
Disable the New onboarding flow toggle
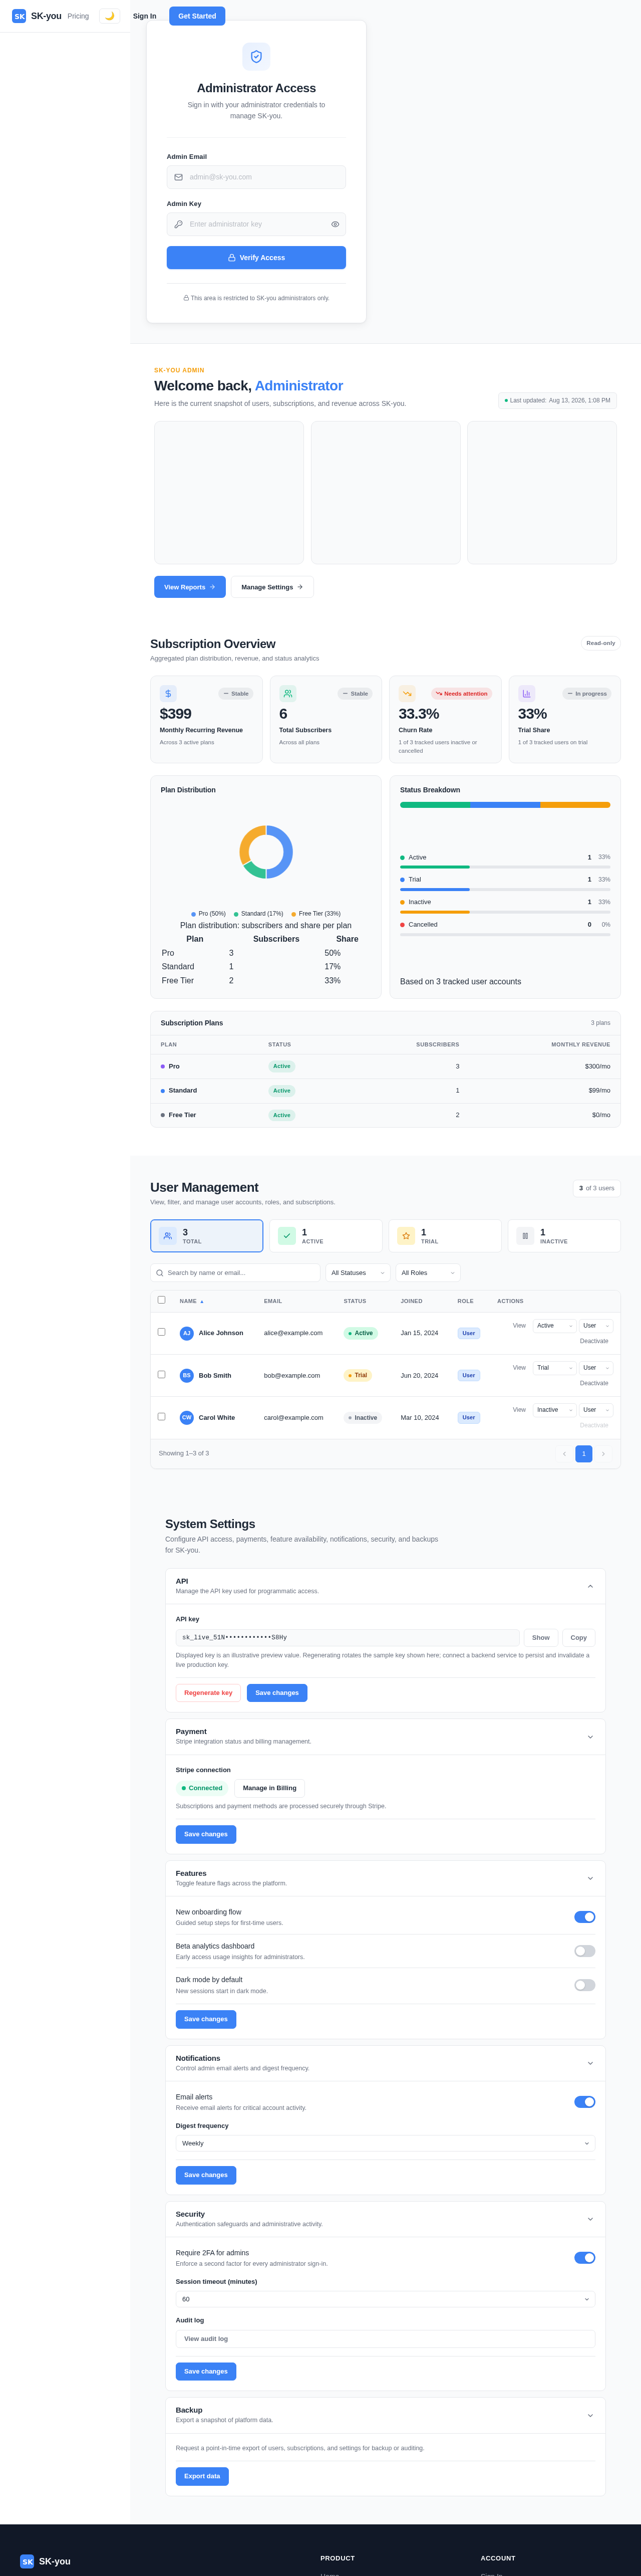pyautogui.click(x=585, y=1917)
